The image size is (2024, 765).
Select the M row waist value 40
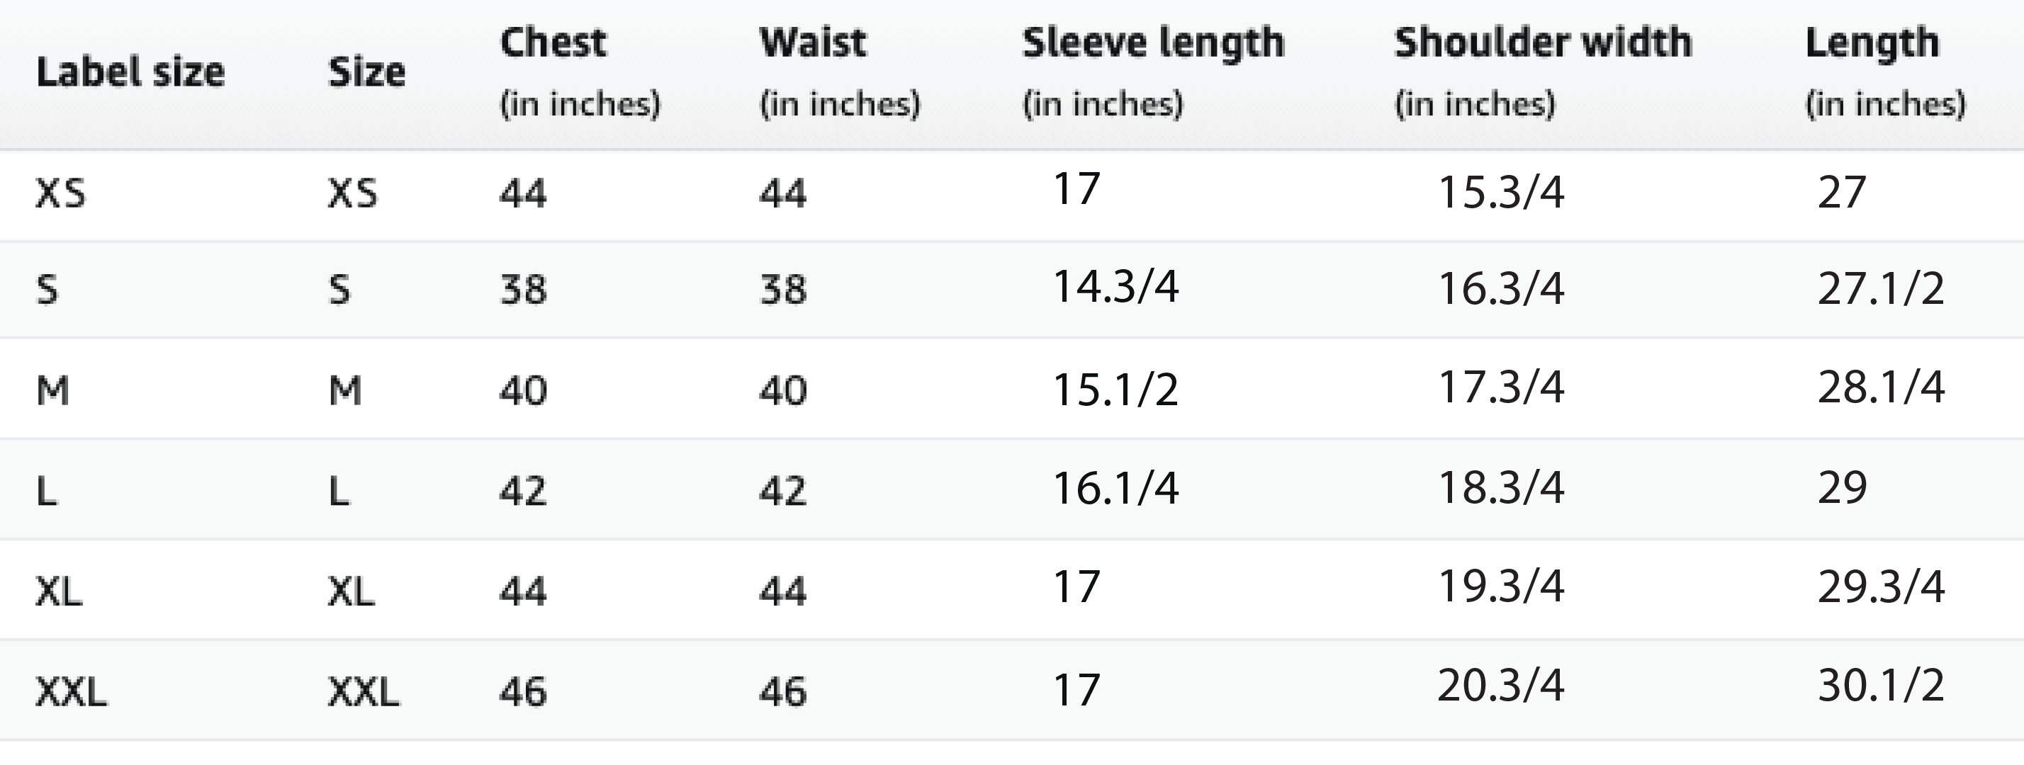click(782, 390)
